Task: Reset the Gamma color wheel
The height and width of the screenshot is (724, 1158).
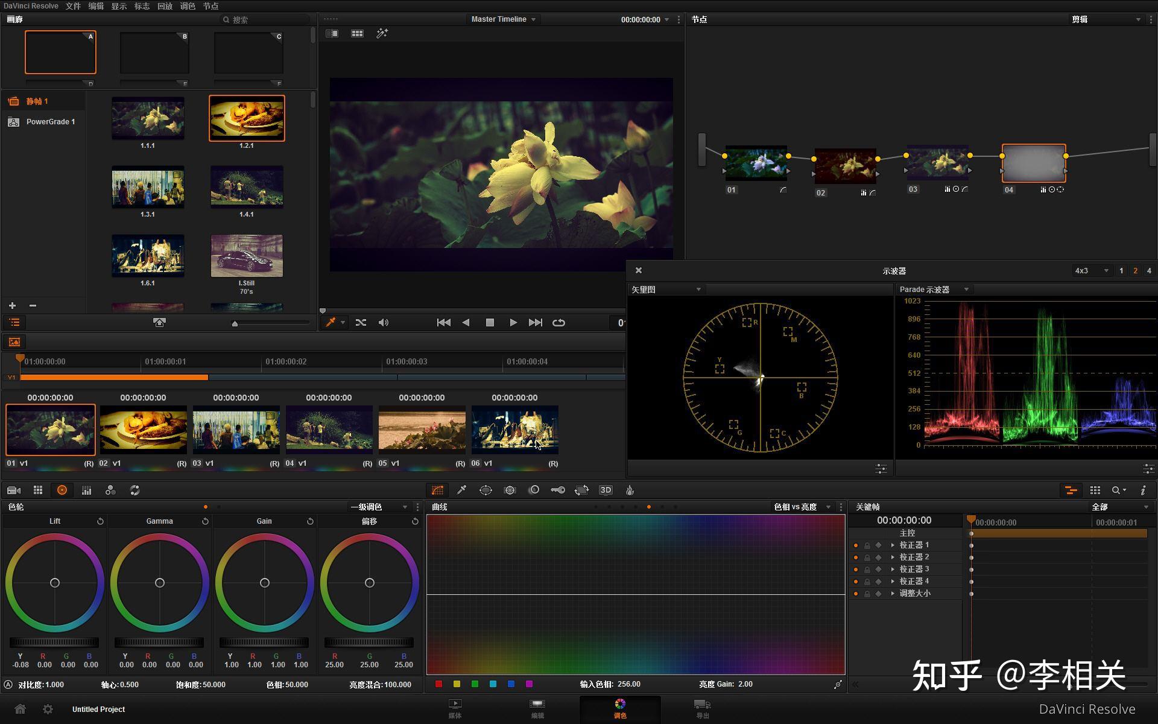Action: [205, 521]
